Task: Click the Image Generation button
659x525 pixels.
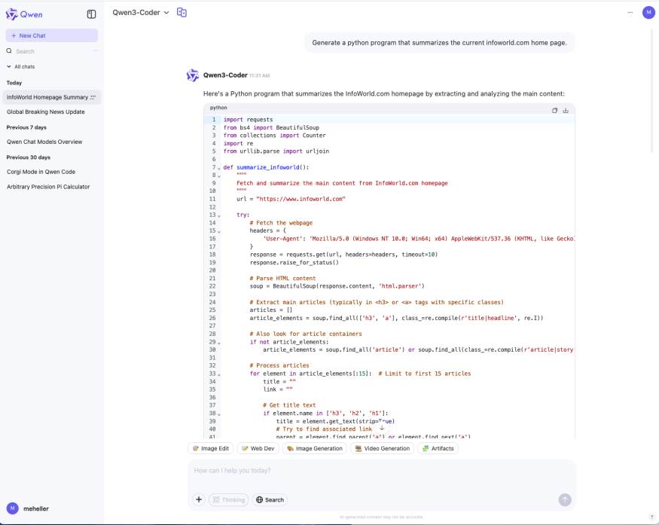Action: [x=315, y=448]
